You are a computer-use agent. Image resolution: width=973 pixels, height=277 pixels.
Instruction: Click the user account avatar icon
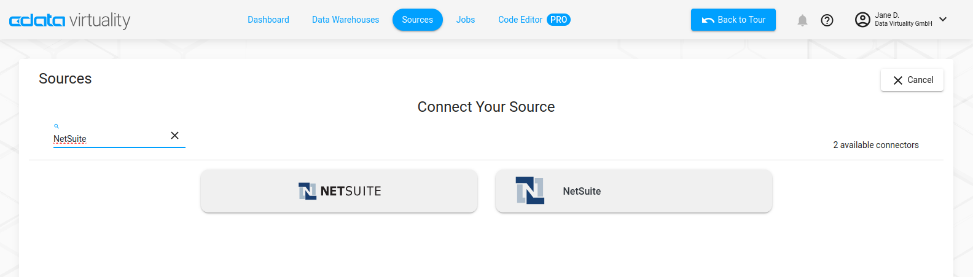(x=862, y=20)
